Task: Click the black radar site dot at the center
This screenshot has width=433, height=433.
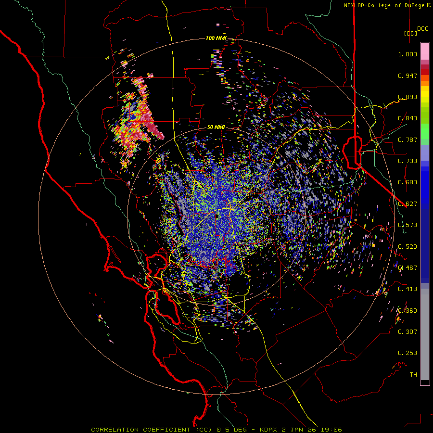Action: pyautogui.click(x=217, y=216)
